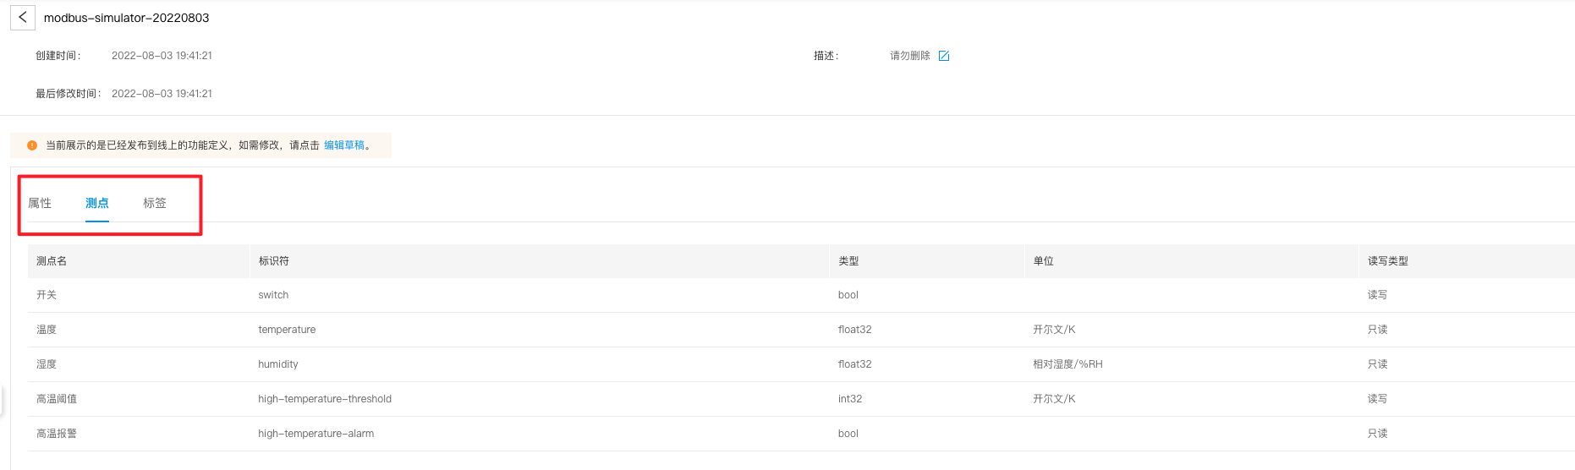Click bool type in the switch row

click(848, 295)
